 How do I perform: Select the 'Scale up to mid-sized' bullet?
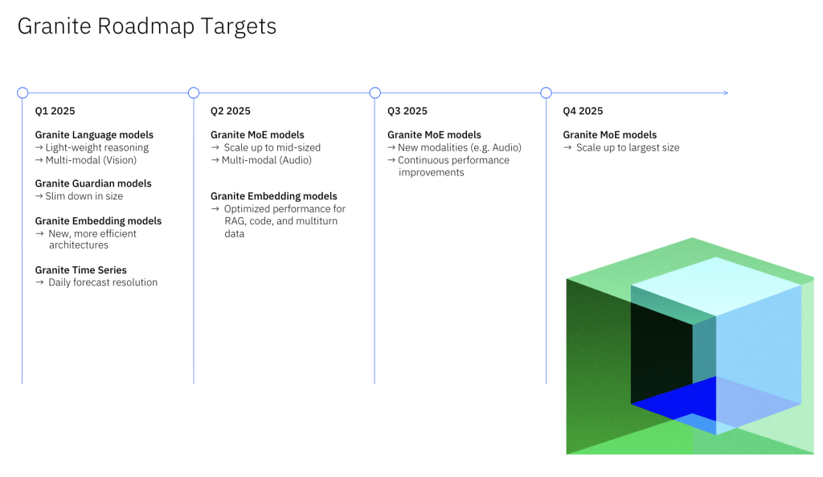pyautogui.click(x=265, y=148)
